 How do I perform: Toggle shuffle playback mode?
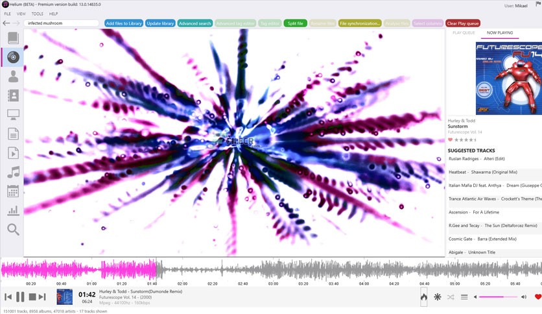pos(451,297)
